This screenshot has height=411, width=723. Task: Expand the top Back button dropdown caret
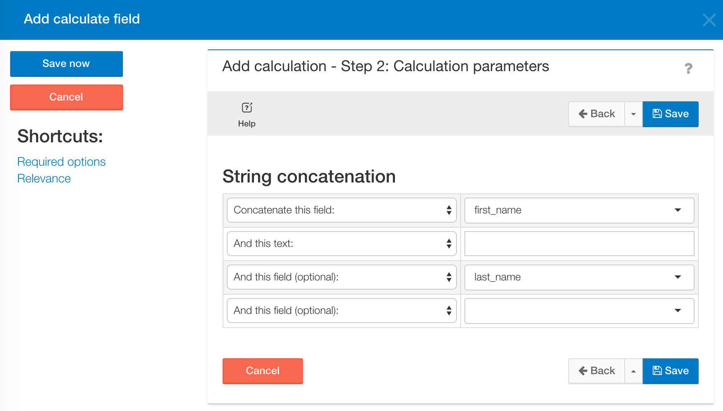tap(633, 114)
